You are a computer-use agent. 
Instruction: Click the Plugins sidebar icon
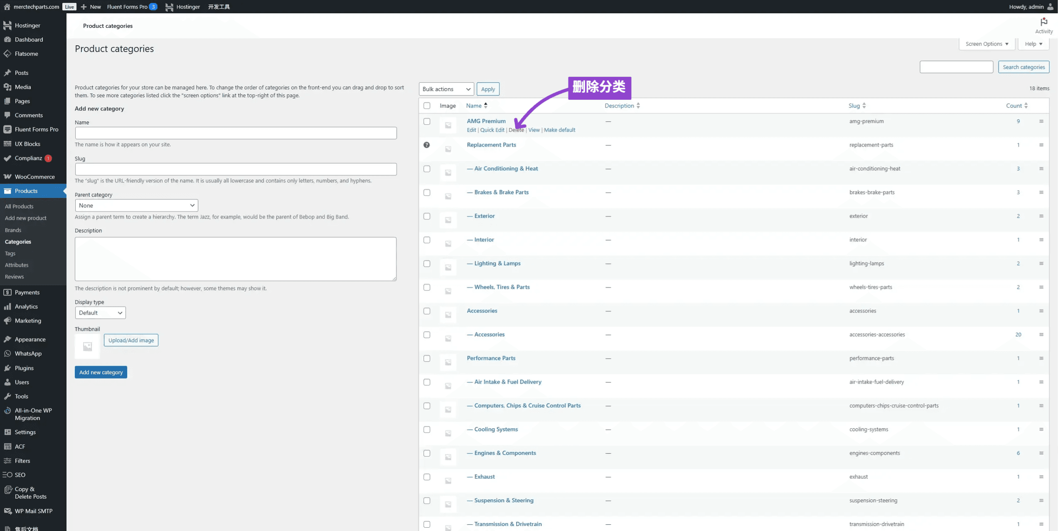[7, 368]
